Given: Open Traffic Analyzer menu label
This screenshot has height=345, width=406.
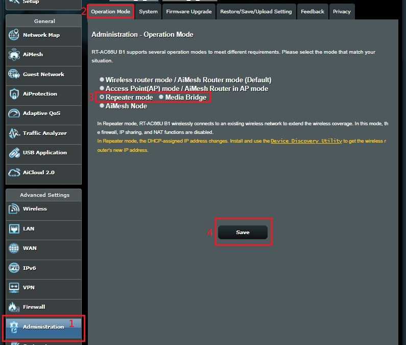Looking at the screenshot, I should tap(45, 133).
